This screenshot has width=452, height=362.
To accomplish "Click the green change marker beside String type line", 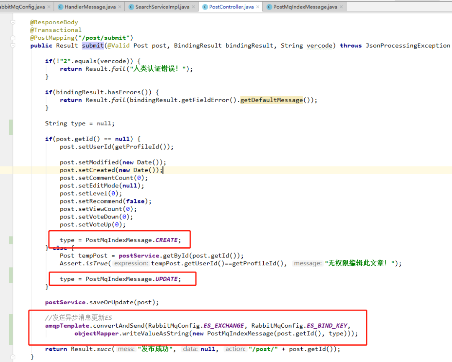I will (x=10, y=127).
